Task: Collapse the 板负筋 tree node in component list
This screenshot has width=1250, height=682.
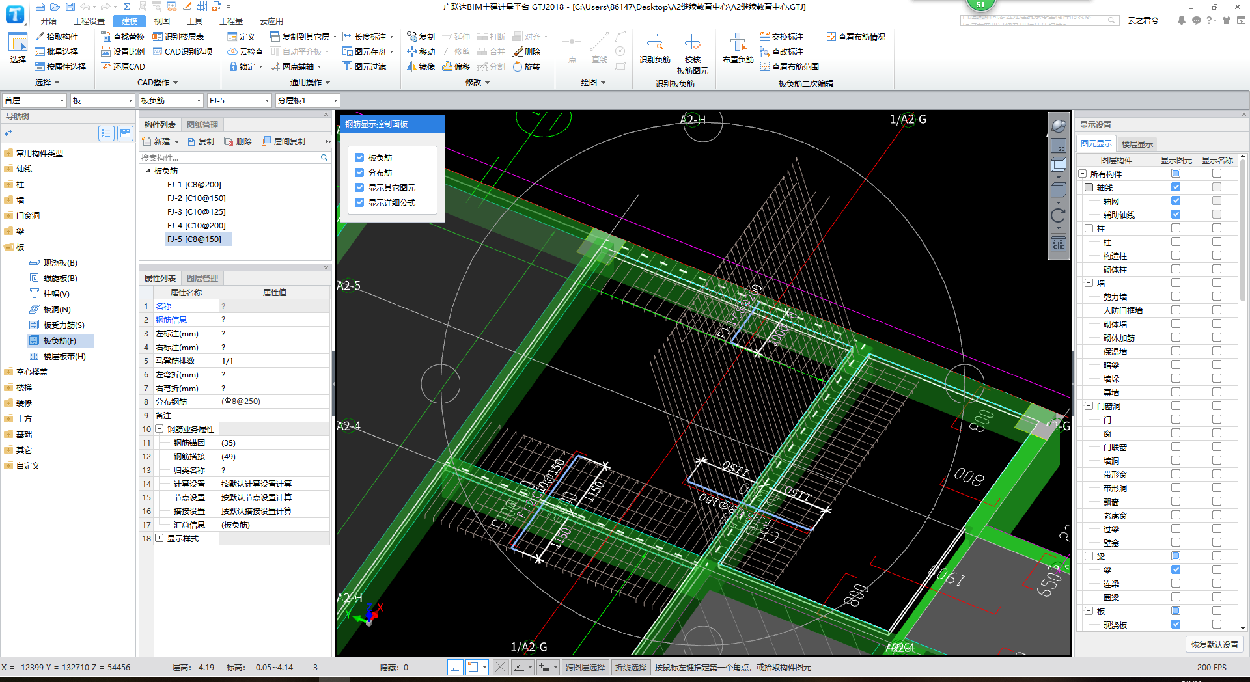Action: [x=148, y=170]
